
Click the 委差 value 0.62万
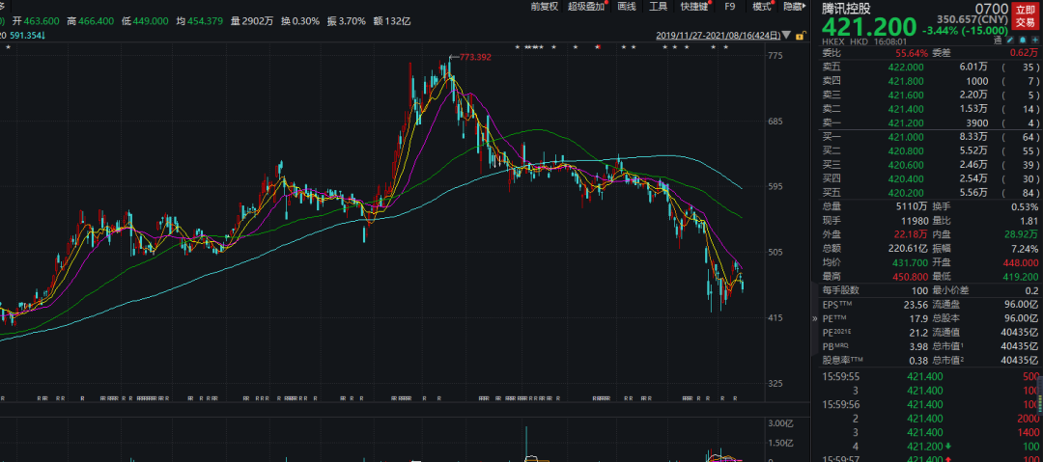(1025, 52)
